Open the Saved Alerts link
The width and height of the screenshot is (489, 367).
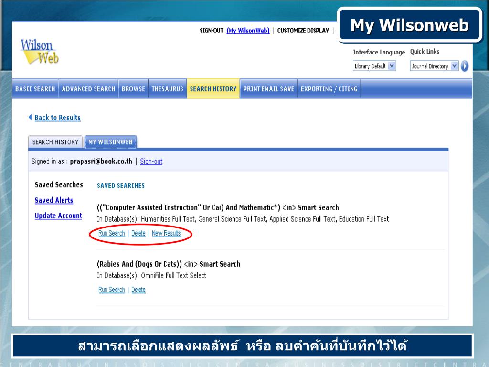[x=54, y=200]
